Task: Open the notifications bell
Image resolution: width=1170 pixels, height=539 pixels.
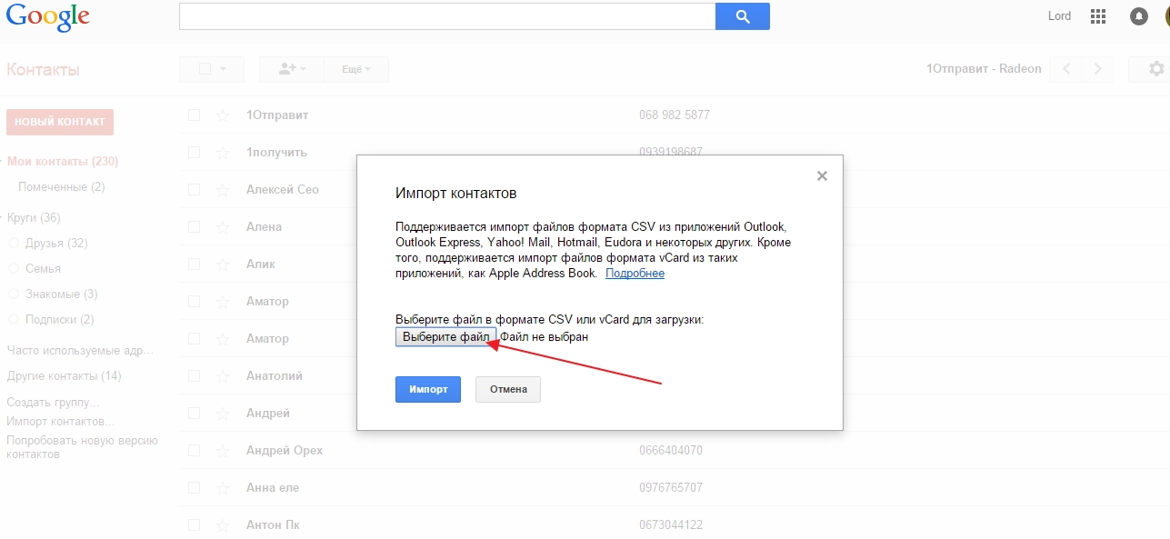Action: (1138, 16)
